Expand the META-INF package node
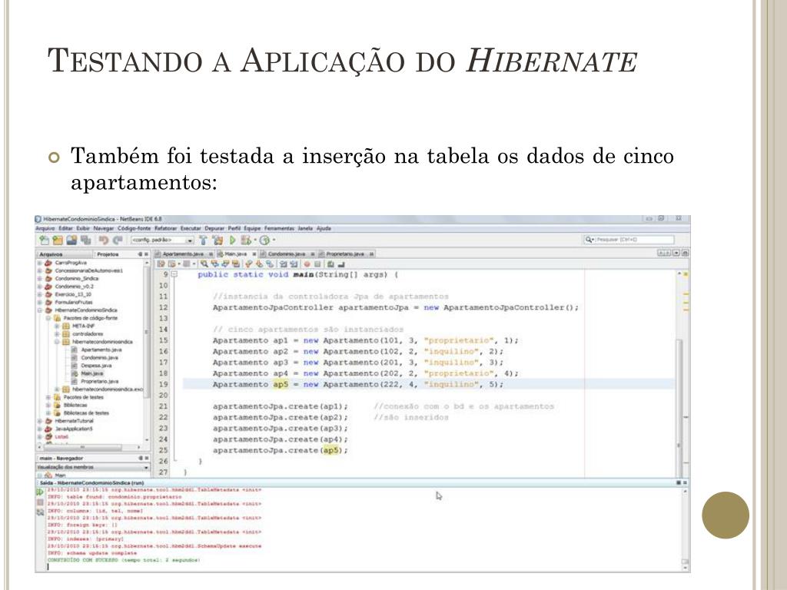 pyautogui.click(x=57, y=326)
